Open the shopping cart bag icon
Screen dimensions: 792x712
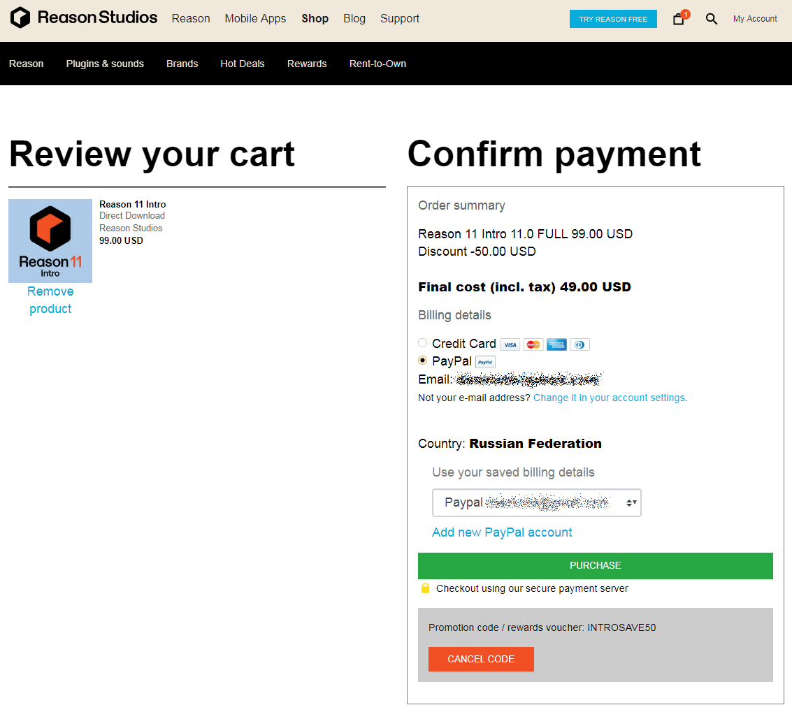679,19
